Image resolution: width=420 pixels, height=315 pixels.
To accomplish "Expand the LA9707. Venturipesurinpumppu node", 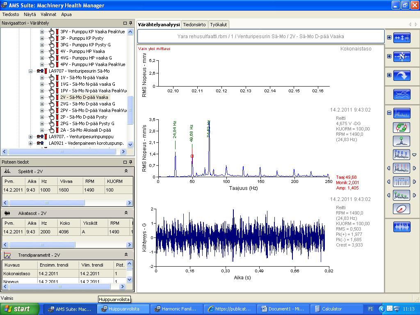I will tap(30, 137).
